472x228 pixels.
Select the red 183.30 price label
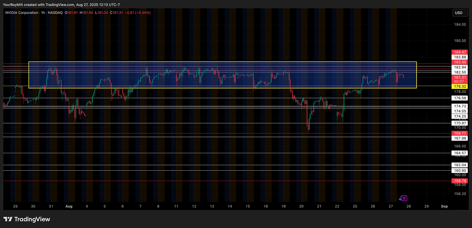460,62
